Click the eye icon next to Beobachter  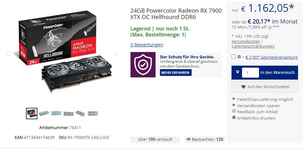(188, 139)
